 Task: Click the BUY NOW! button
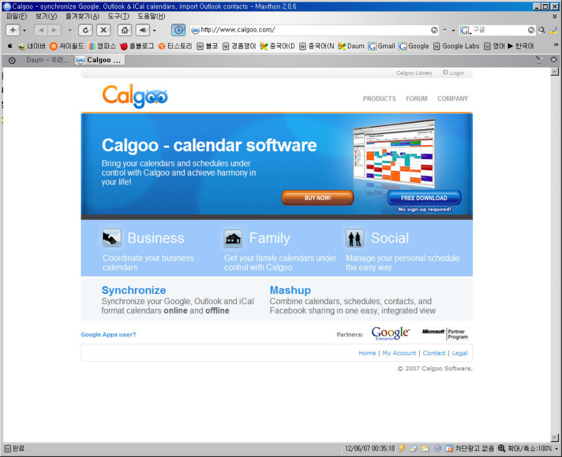click(317, 198)
